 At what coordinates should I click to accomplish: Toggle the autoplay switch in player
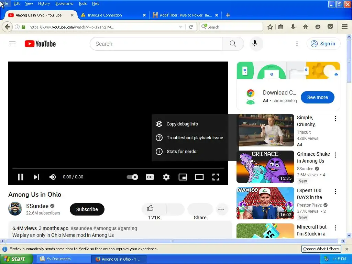[132, 177]
